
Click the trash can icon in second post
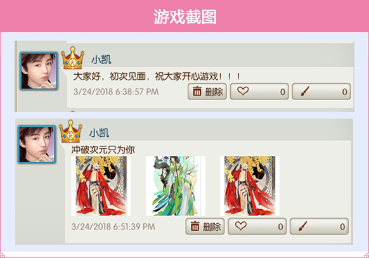pyautogui.click(x=195, y=226)
